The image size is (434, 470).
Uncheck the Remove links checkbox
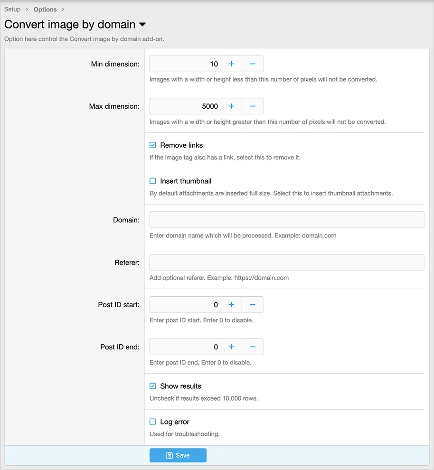coord(153,145)
